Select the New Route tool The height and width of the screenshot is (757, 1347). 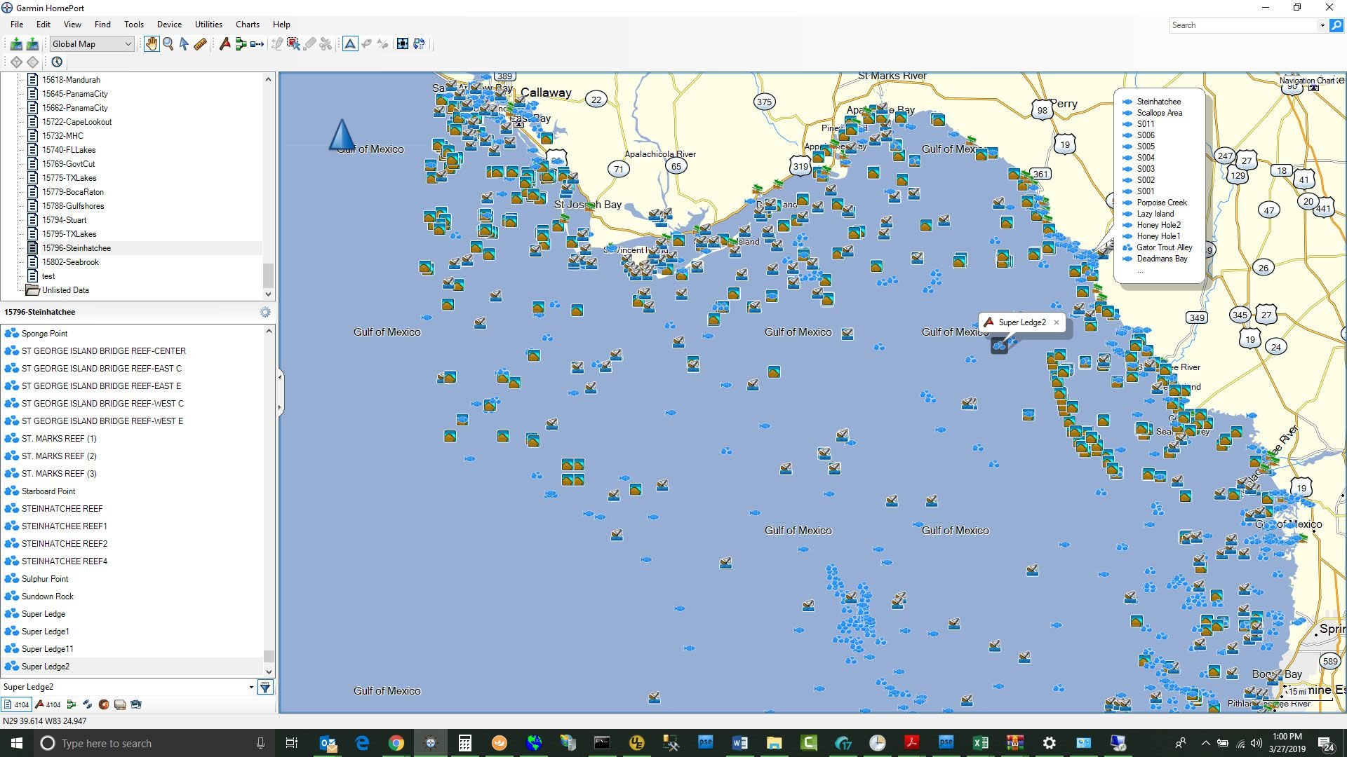241,44
